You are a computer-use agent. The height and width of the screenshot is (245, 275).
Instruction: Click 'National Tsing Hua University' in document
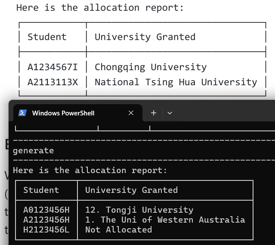pos(176,82)
